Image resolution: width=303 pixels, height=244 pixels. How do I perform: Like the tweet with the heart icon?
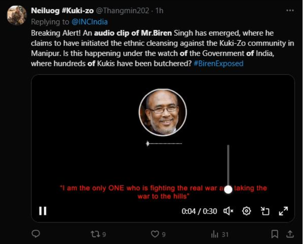point(155,234)
